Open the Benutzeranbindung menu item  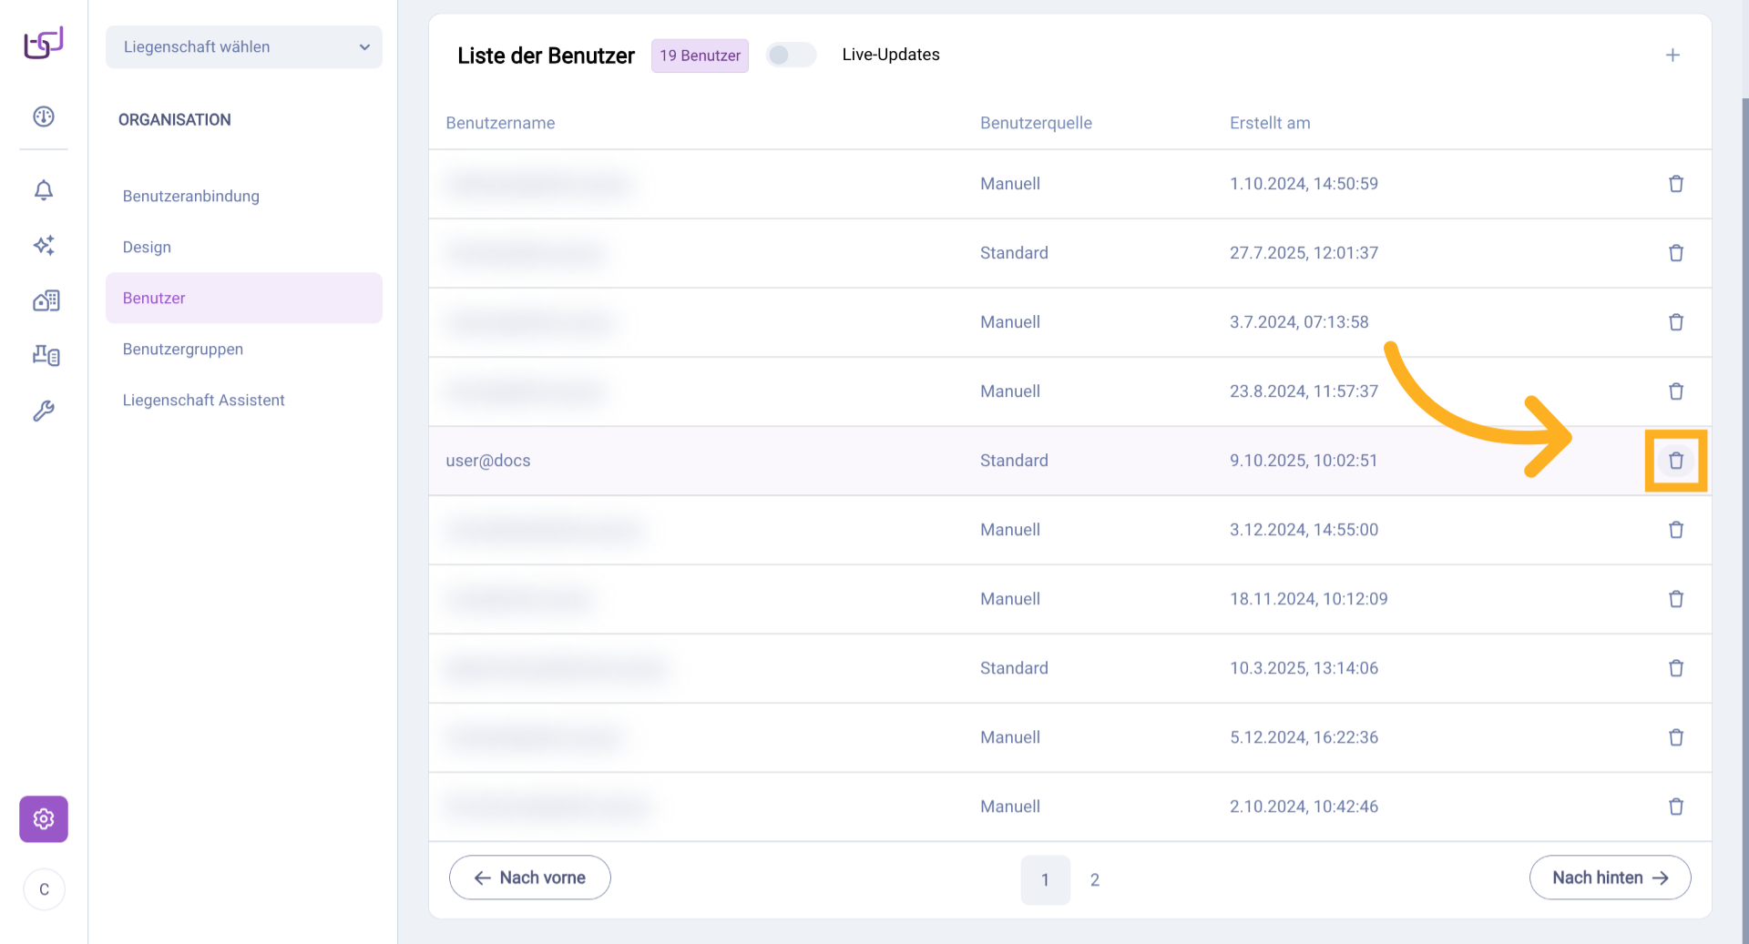tap(191, 197)
